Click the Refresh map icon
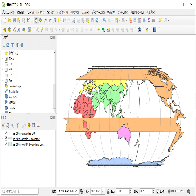 [x=97, y=20]
